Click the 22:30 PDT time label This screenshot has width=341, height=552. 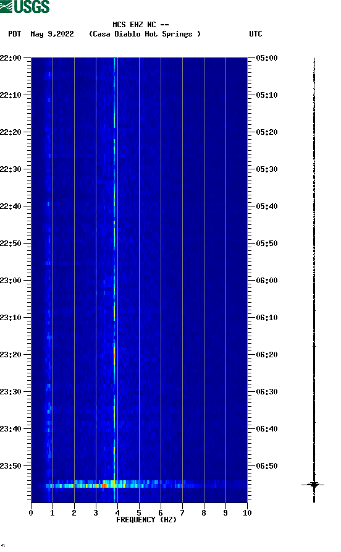coord(11,169)
